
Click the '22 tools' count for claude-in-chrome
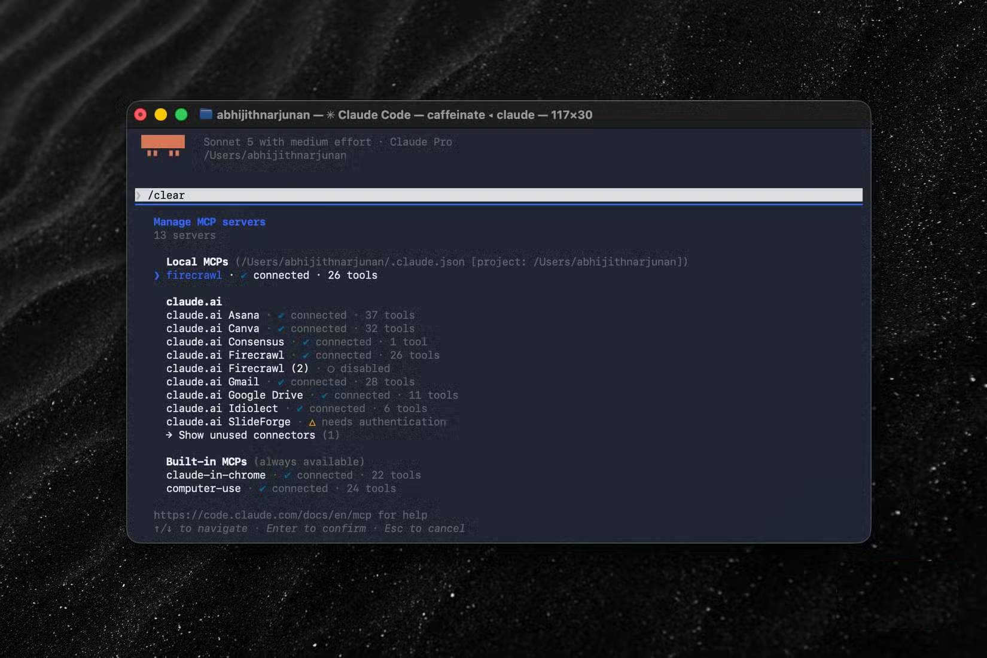point(396,475)
